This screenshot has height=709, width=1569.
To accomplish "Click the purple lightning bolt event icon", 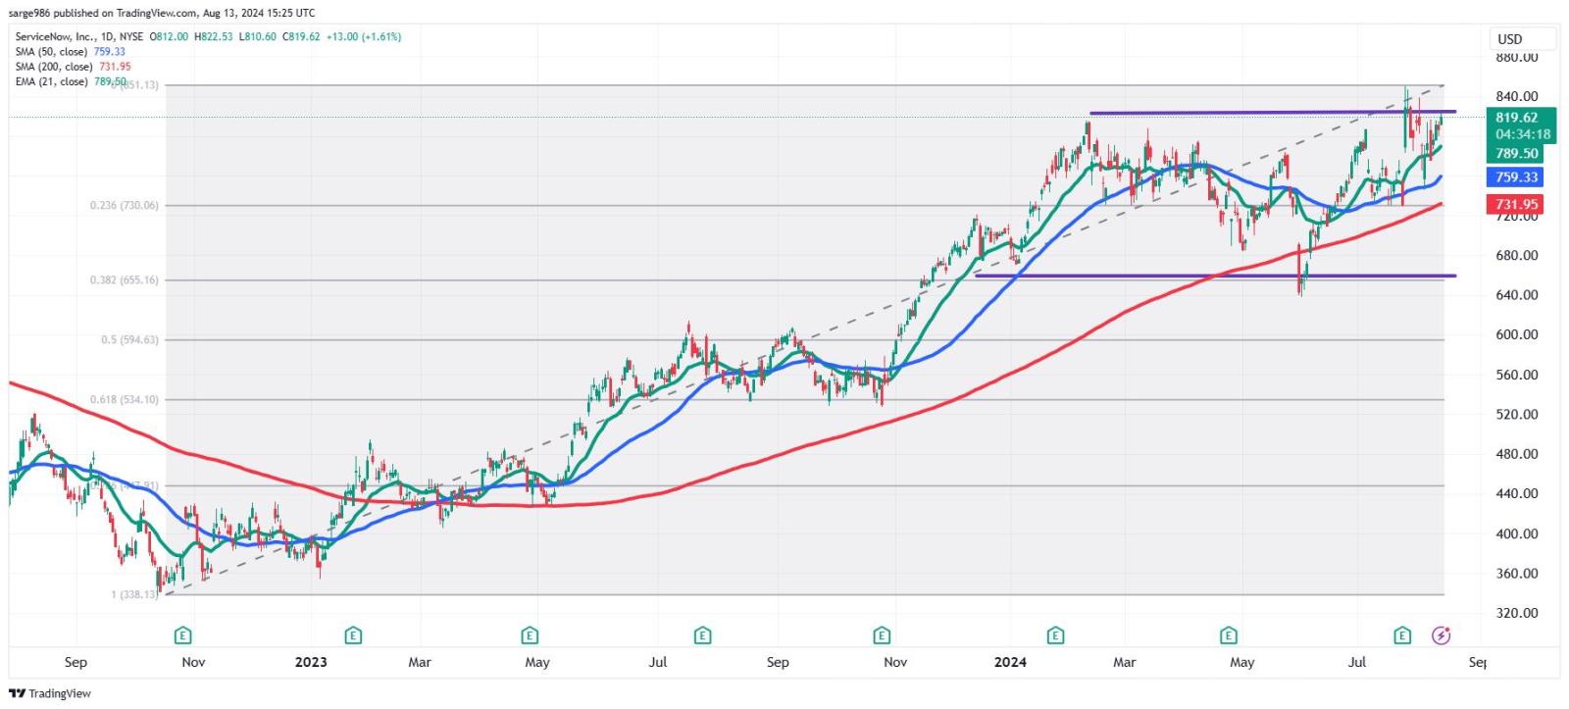I will click(x=1441, y=635).
